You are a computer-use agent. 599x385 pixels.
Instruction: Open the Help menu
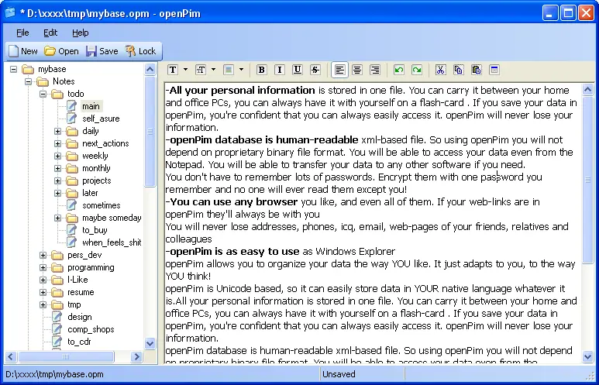pos(81,33)
